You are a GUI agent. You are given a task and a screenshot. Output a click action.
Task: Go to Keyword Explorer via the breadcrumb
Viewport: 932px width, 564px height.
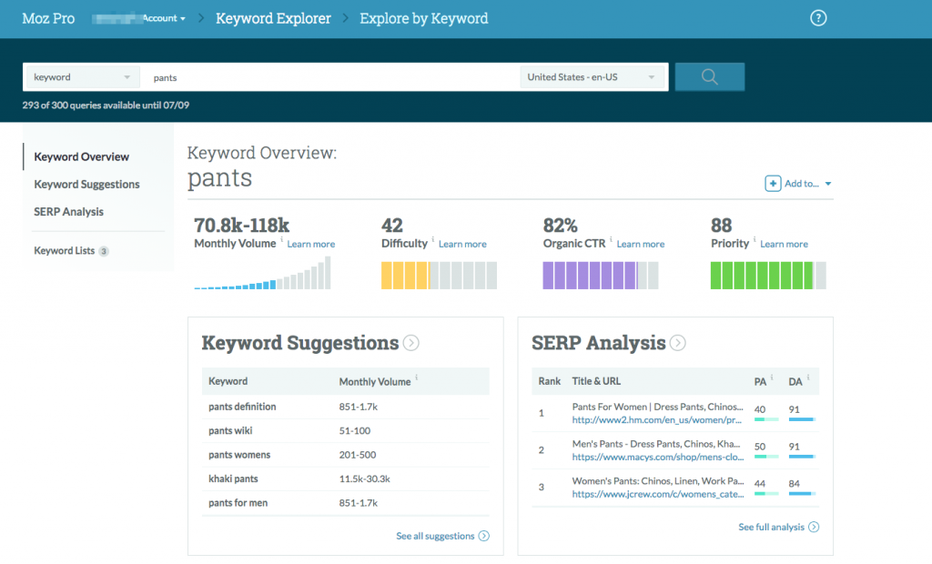[x=273, y=17]
